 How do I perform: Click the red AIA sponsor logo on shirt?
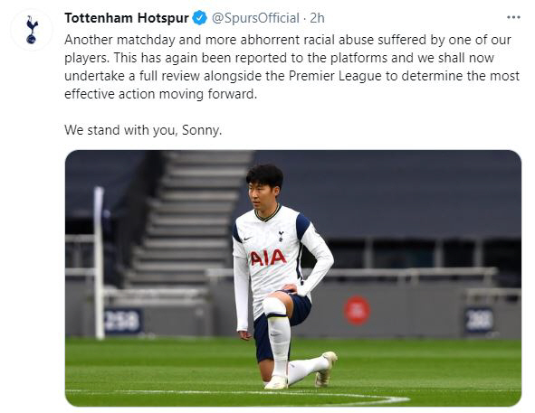pos(268,258)
